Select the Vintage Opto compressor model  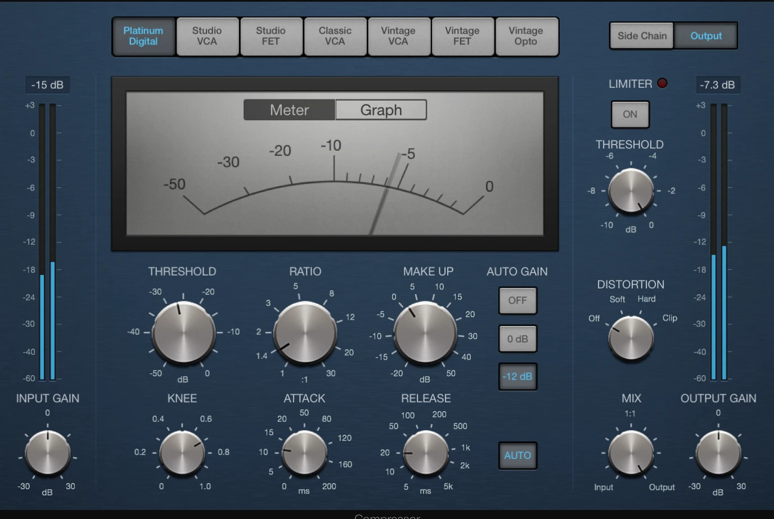526,36
